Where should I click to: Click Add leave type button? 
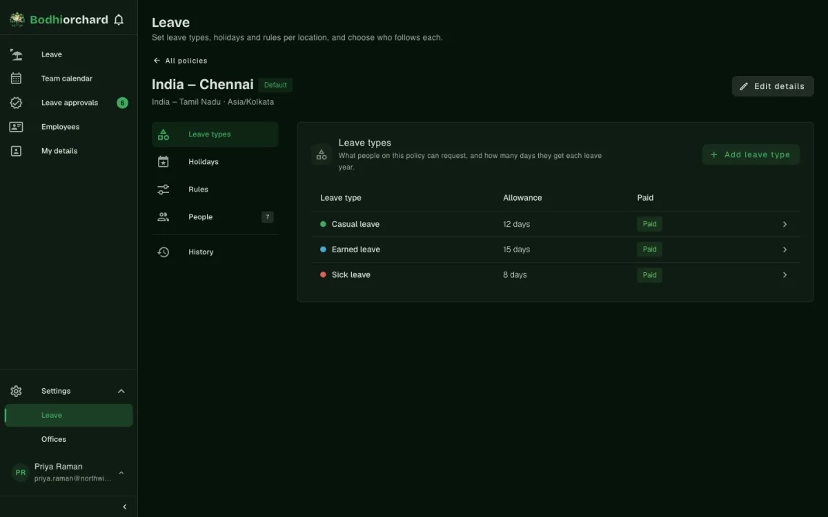click(751, 154)
